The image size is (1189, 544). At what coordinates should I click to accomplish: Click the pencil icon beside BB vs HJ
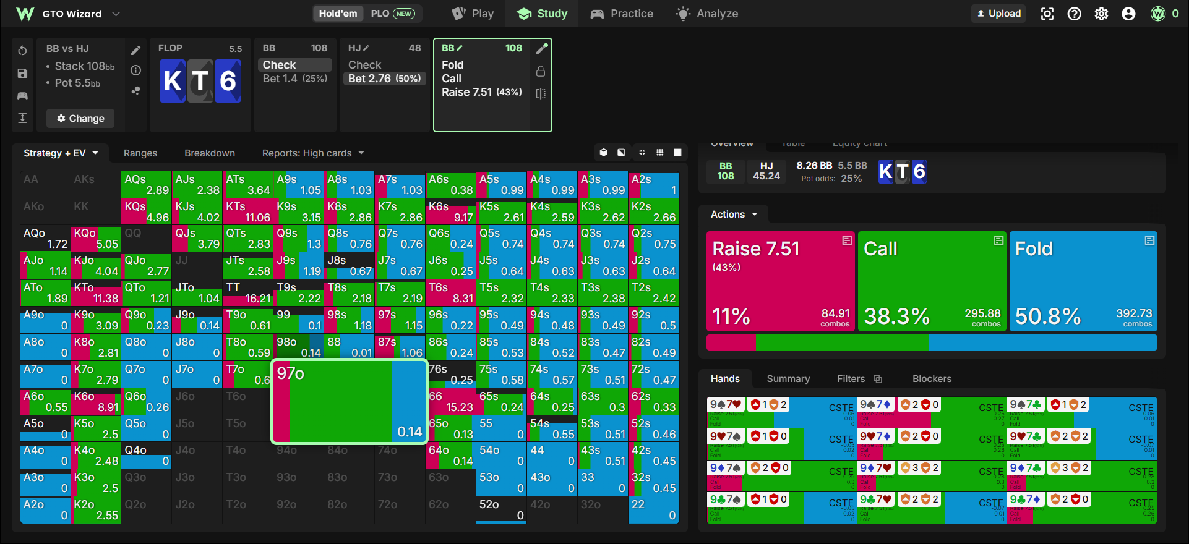click(x=136, y=50)
